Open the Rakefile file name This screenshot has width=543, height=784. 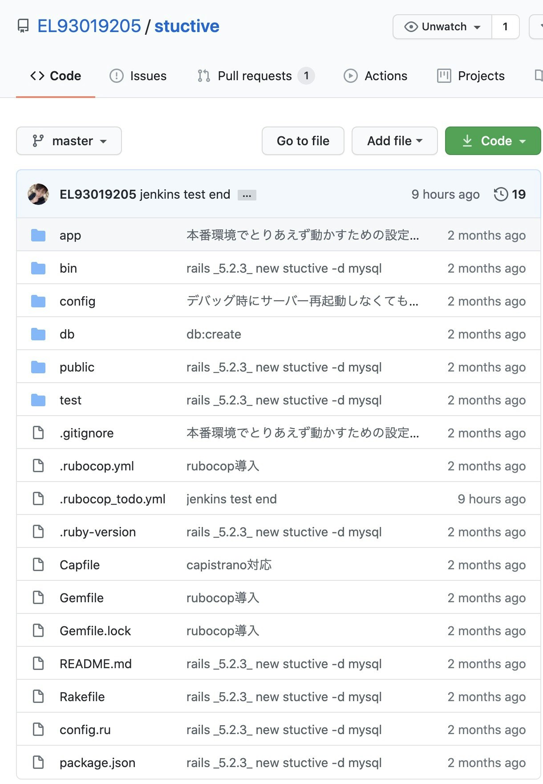pyautogui.click(x=82, y=697)
